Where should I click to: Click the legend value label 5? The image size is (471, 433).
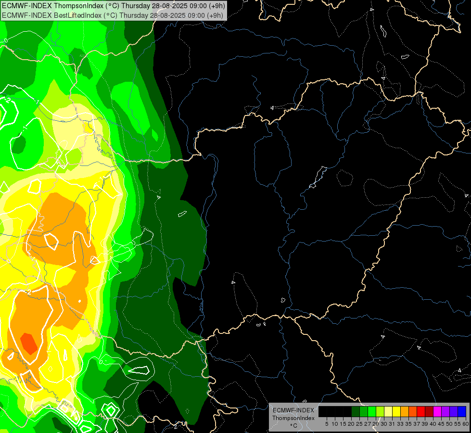point(327,424)
